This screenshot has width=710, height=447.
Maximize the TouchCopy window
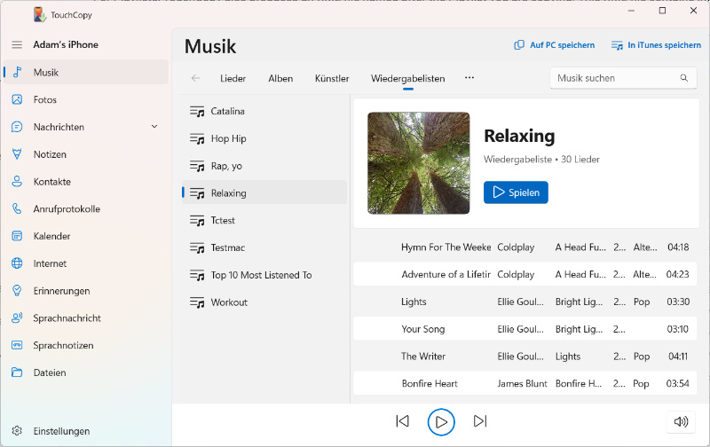[662, 11]
